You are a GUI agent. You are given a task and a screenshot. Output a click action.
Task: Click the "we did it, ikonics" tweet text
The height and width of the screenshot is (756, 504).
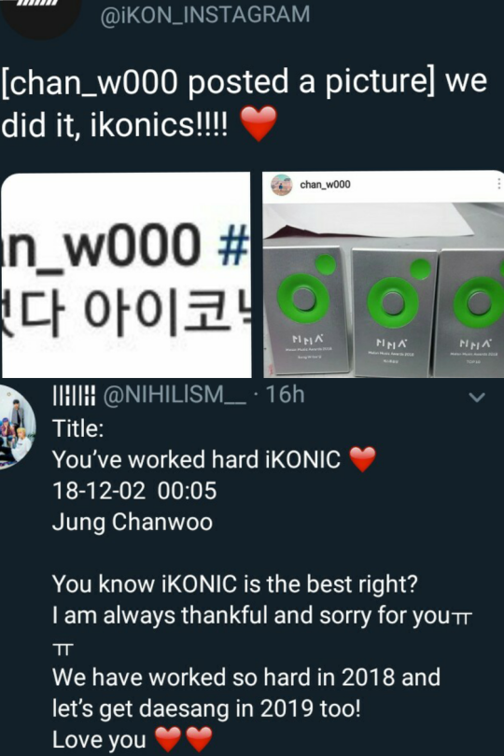(244, 102)
